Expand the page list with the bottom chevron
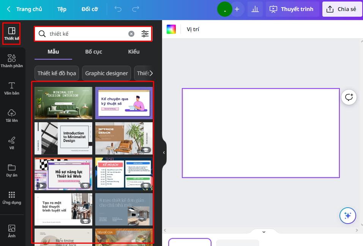This screenshot has height=246, width=363. 264,232
